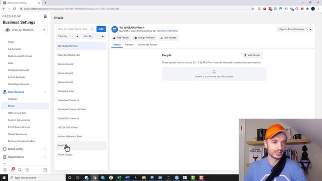This screenshot has height=181, width=322.
Task: Collapse sidebar using the footer panel icon
Action: tap(45, 170)
